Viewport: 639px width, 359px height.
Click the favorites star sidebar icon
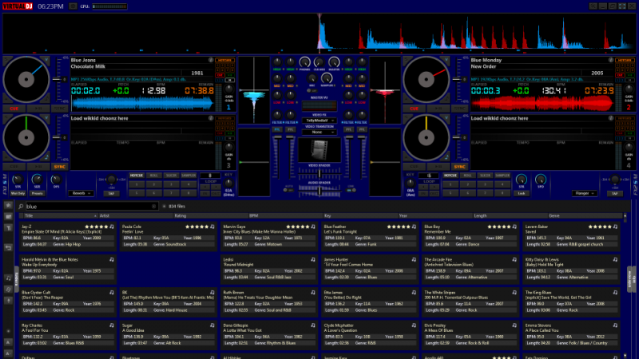point(8,206)
